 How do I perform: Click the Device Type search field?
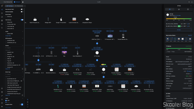pos(14,74)
